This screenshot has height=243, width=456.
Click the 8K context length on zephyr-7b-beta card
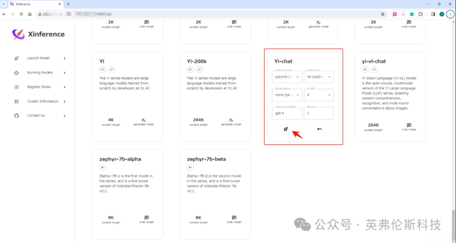coord(198,217)
